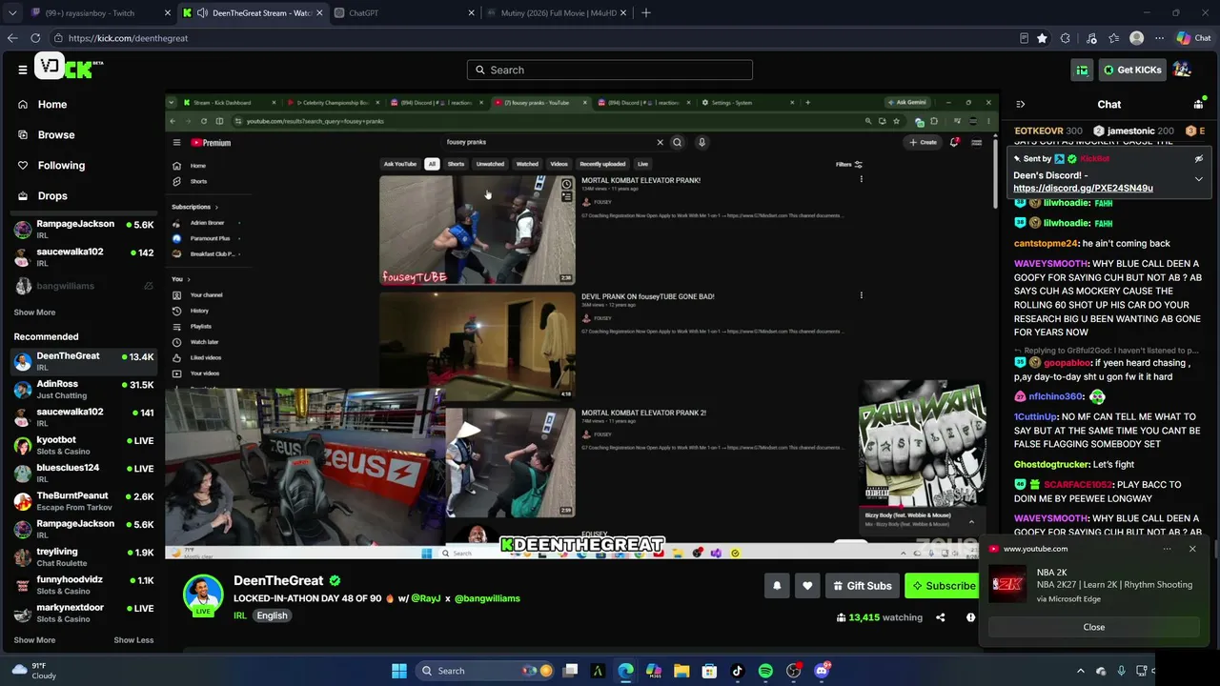Open options on the youtube.com notification
The image size is (1220, 686).
pyautogui.click(x=1167, y=549)
